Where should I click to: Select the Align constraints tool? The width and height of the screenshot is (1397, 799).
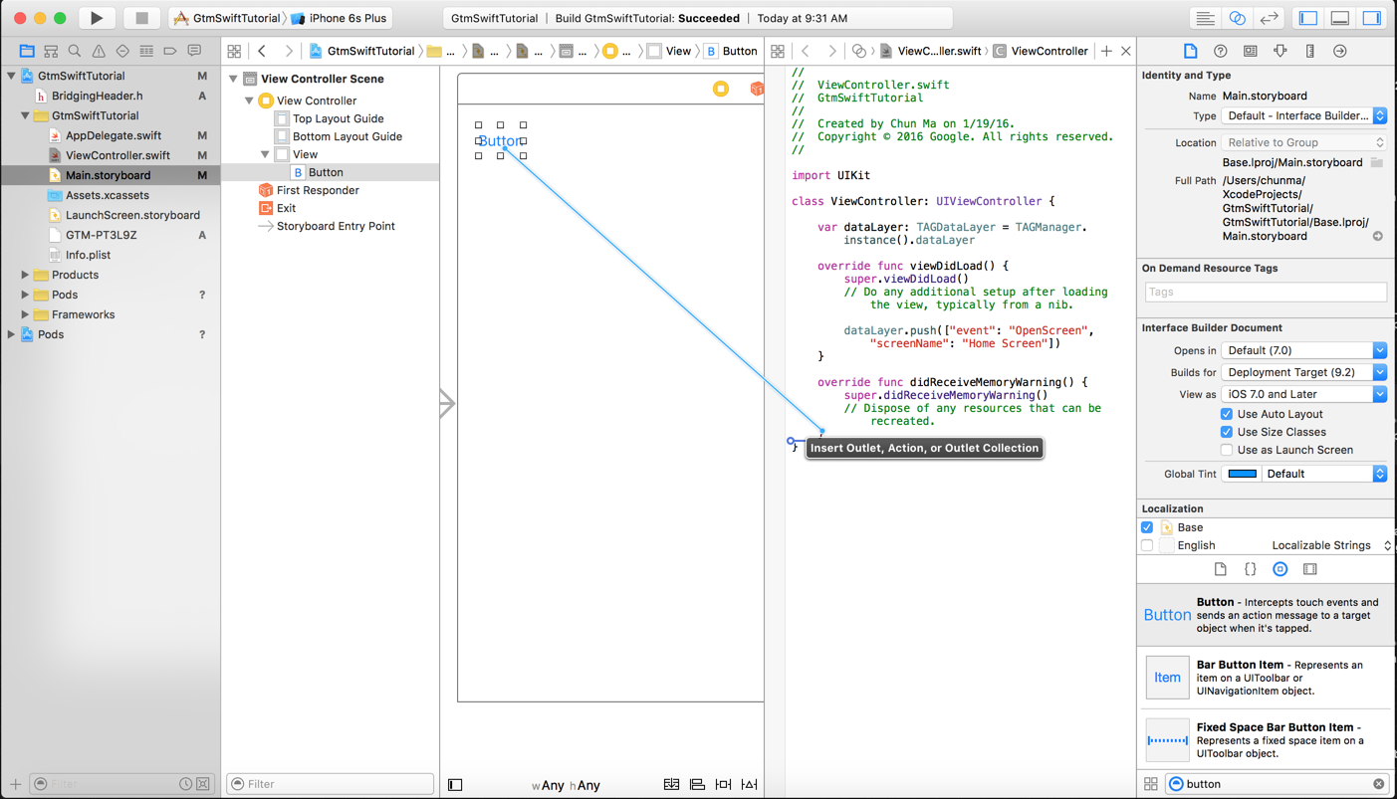pos(696,784)
